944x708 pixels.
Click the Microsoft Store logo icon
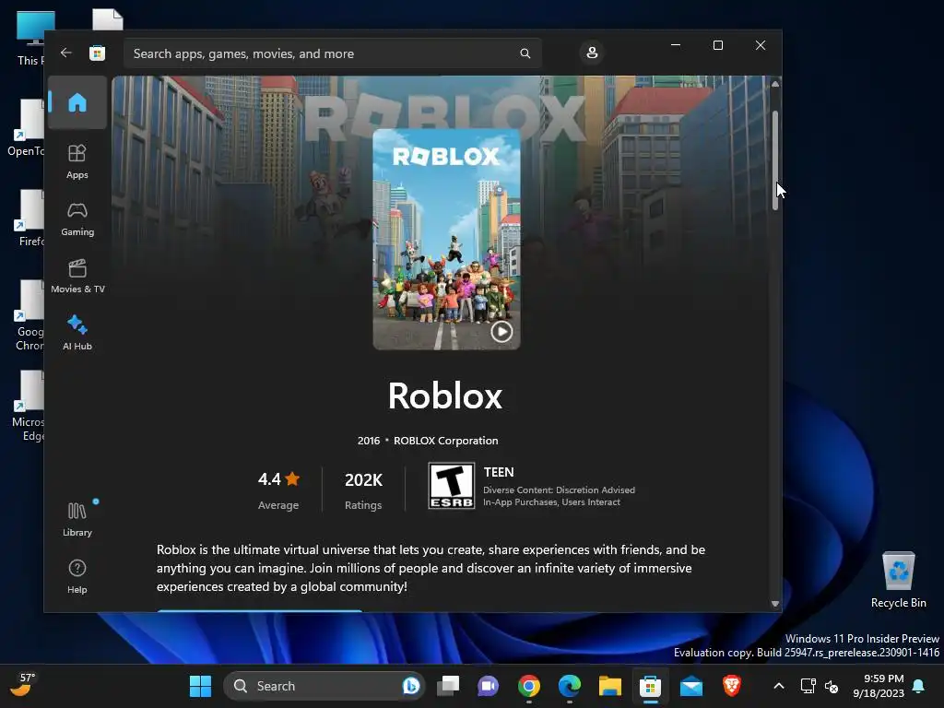(x=97, y=53)
